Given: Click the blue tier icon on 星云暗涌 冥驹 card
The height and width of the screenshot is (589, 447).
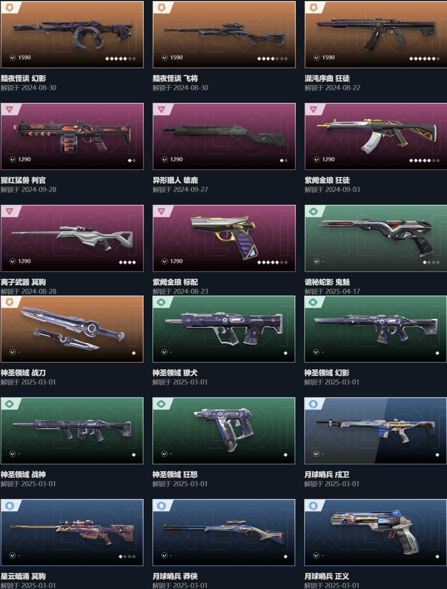Looking at the screenshot, I should [x=10, y=506].
